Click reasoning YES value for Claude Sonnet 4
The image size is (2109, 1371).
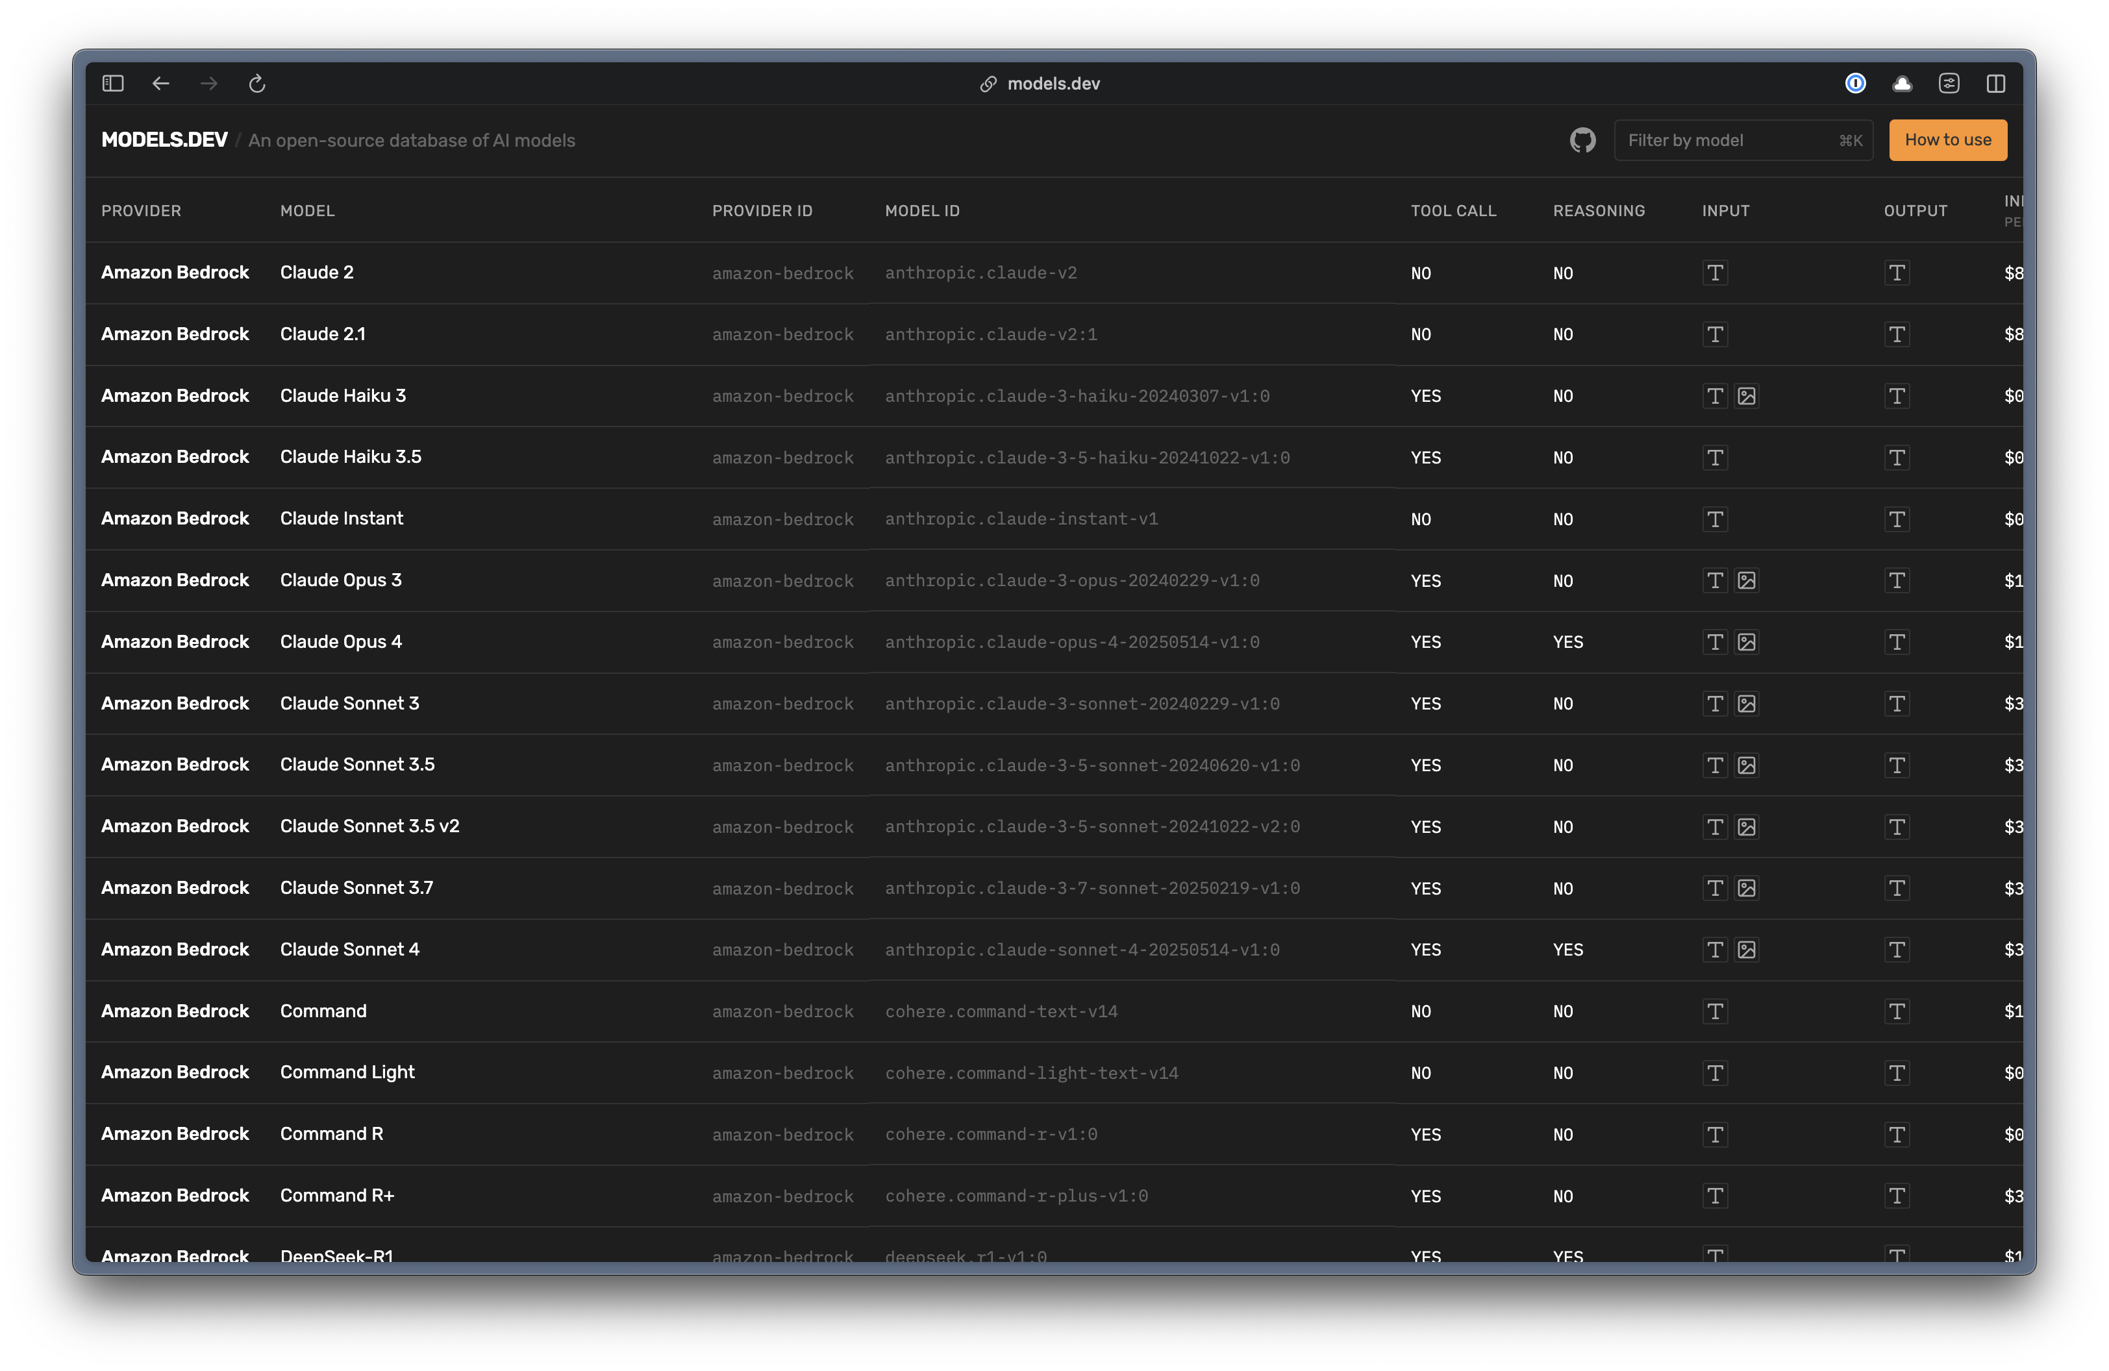(1567, 950)
